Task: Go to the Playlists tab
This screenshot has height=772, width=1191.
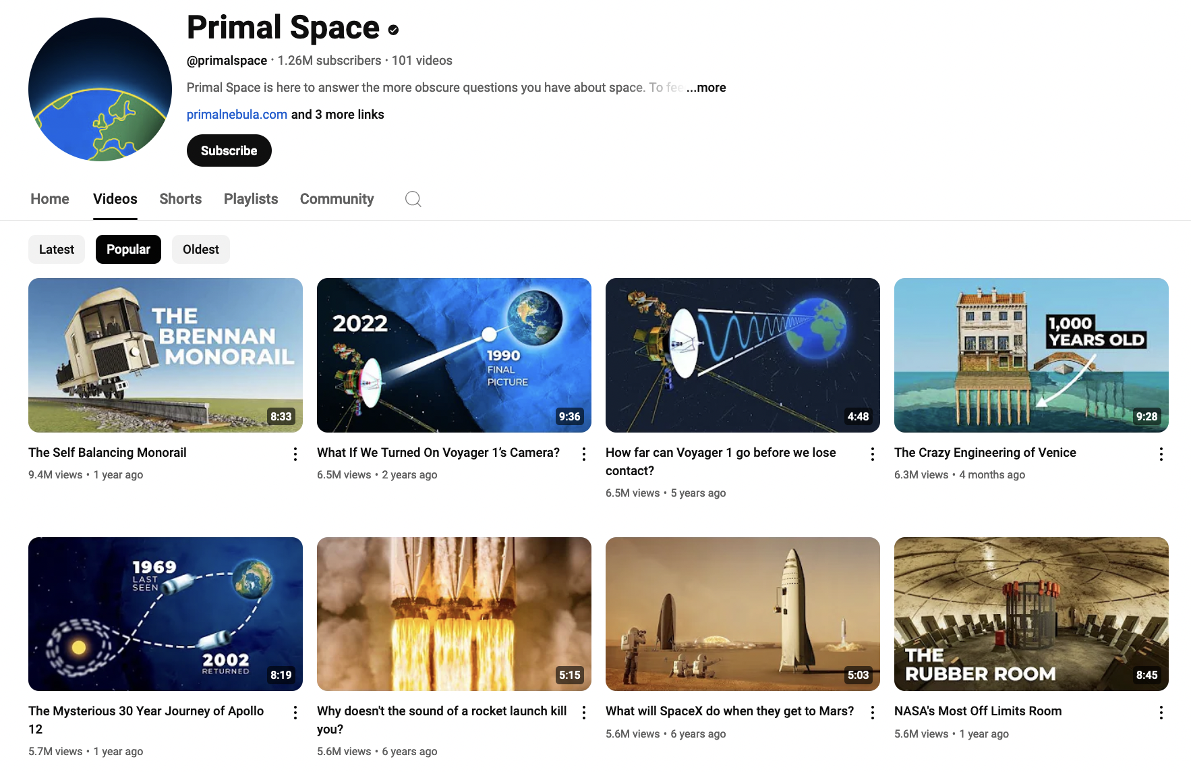Action: 251,199
